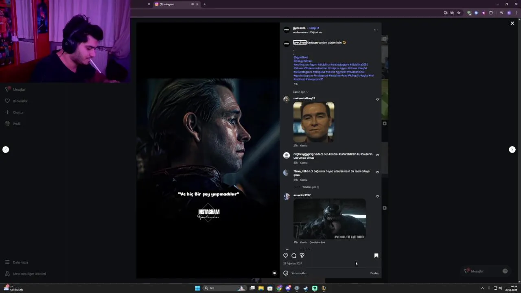This screenshot has width=521, height=293.
Task: Expand 'Yanıtları gör (1)' replies
Action: (311, 187)
